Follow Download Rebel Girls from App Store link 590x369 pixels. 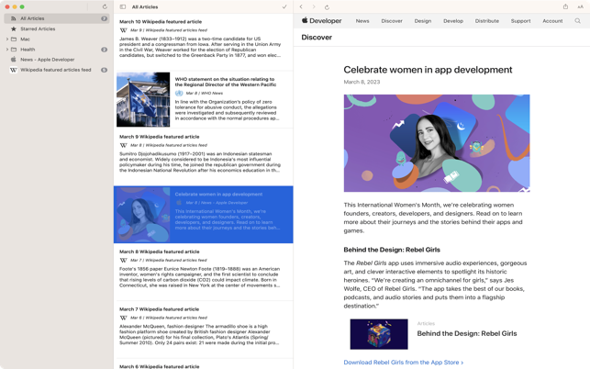[404, 363]
